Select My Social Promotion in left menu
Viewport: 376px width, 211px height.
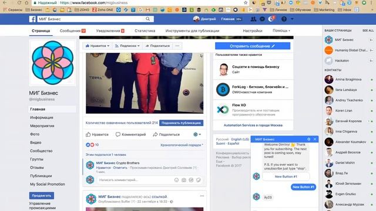(x=48, y=184)
